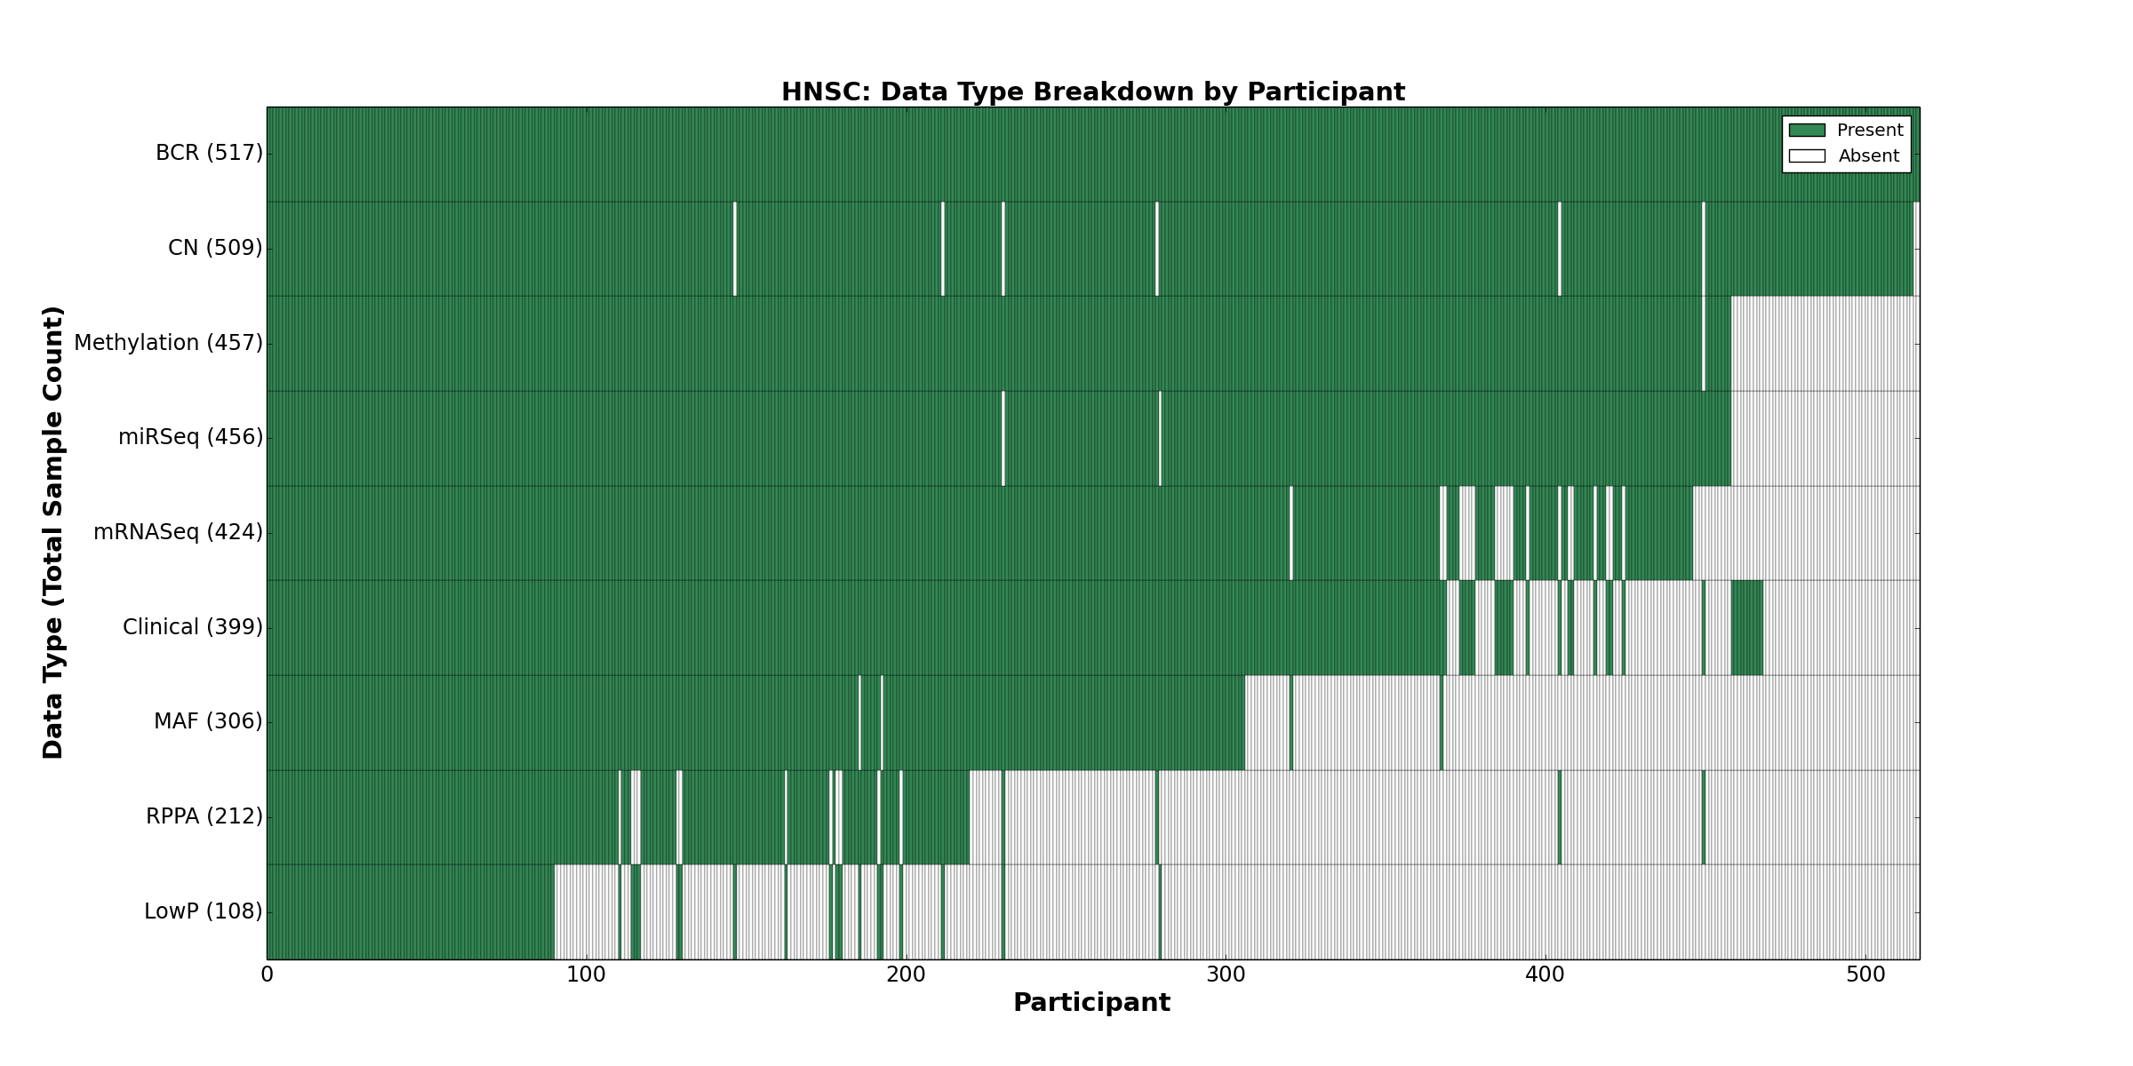
Task: Click the Clinical (399) row label
Action: coord(192,627)
